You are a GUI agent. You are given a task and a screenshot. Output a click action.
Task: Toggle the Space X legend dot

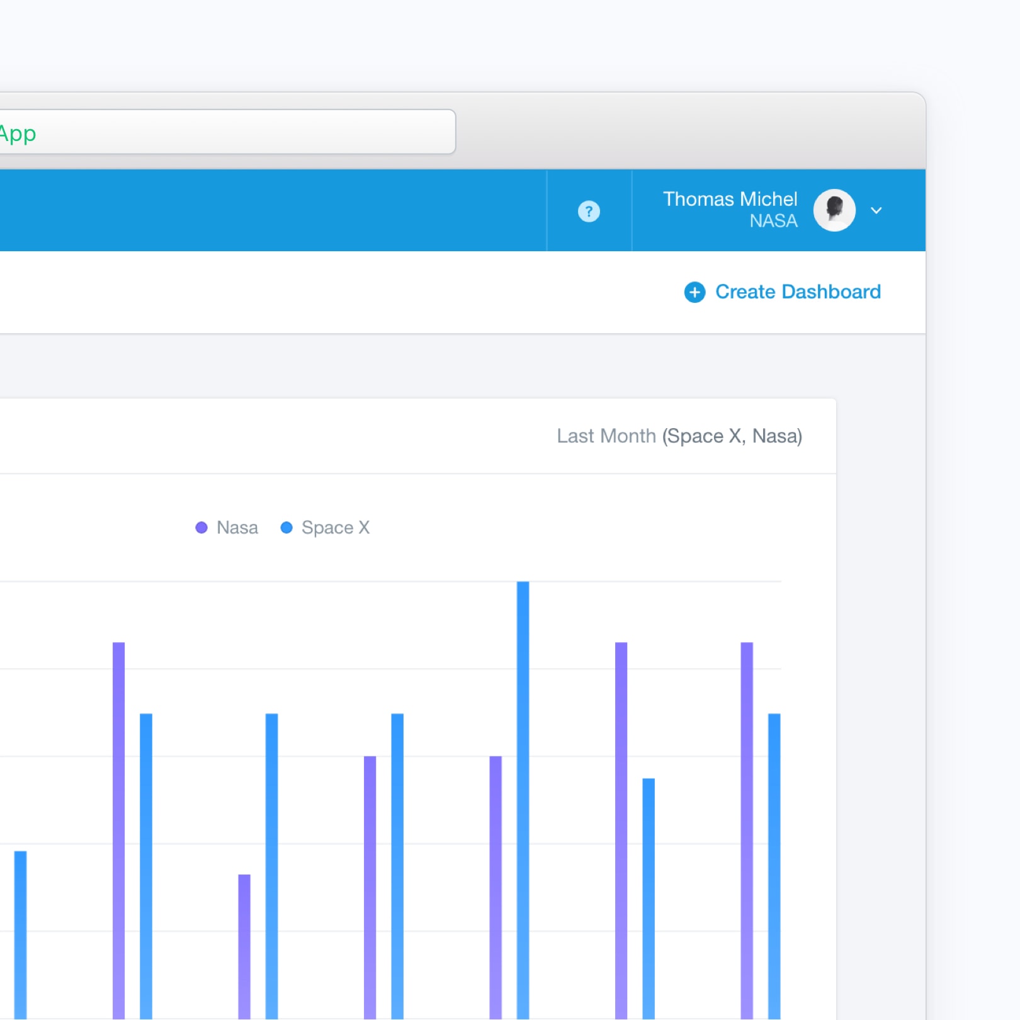click(286, 528)
